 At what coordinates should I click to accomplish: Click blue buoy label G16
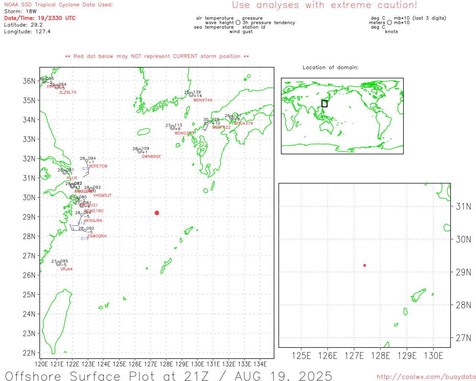86,169
